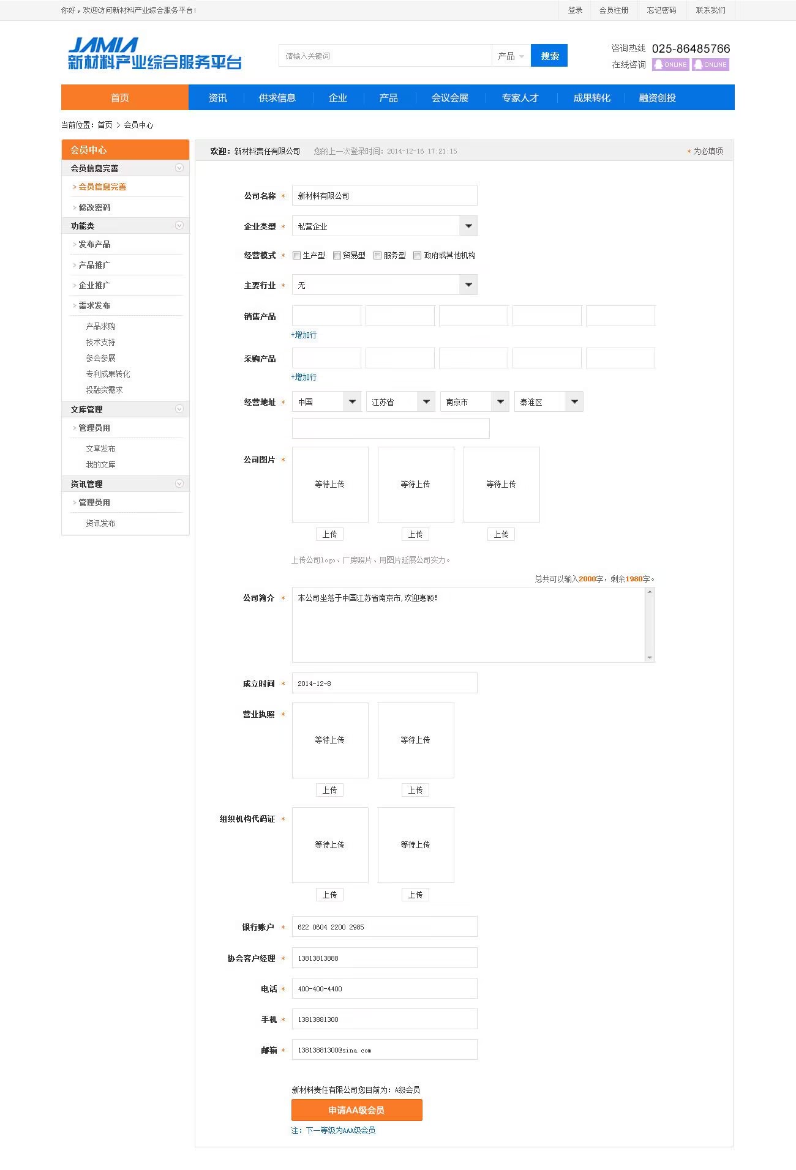This screenshot has height=1170, width=796.
Task: Collapse the 功能类 section circle arrow icon
Action: (x=179, y=225)
